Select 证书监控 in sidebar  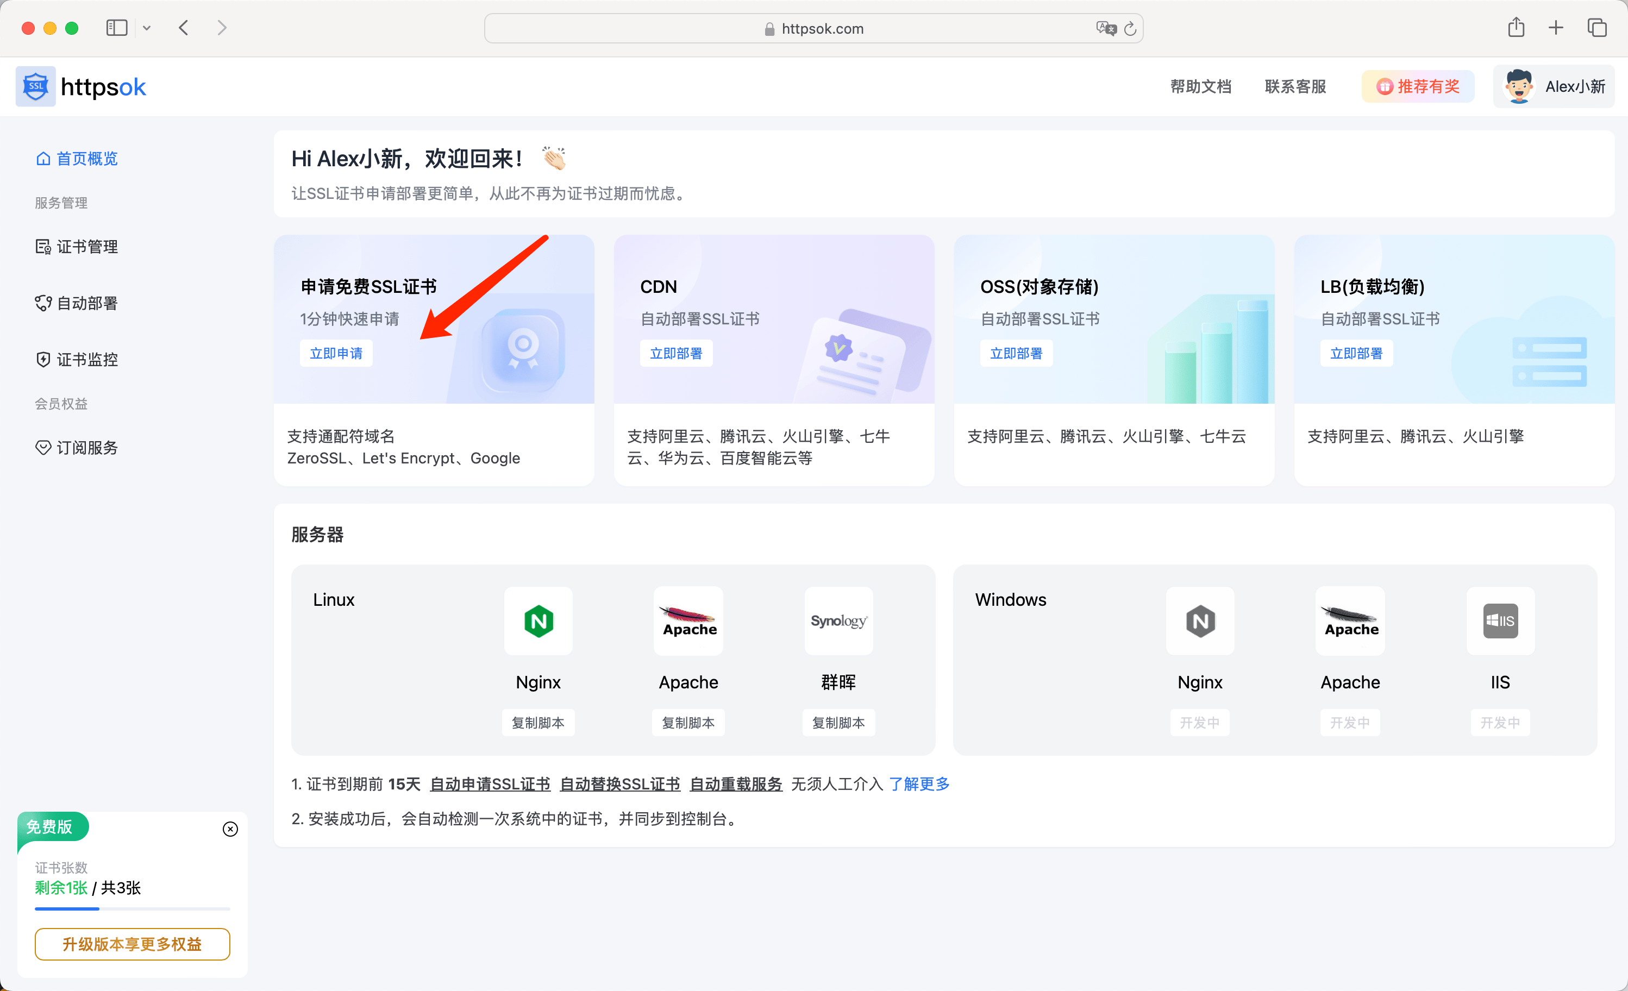pyautogui.click(x=86, y=360)
